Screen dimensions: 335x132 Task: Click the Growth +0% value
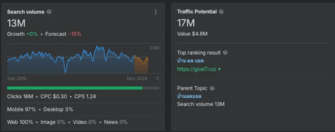pyautogui.click(x=32, y=34)
